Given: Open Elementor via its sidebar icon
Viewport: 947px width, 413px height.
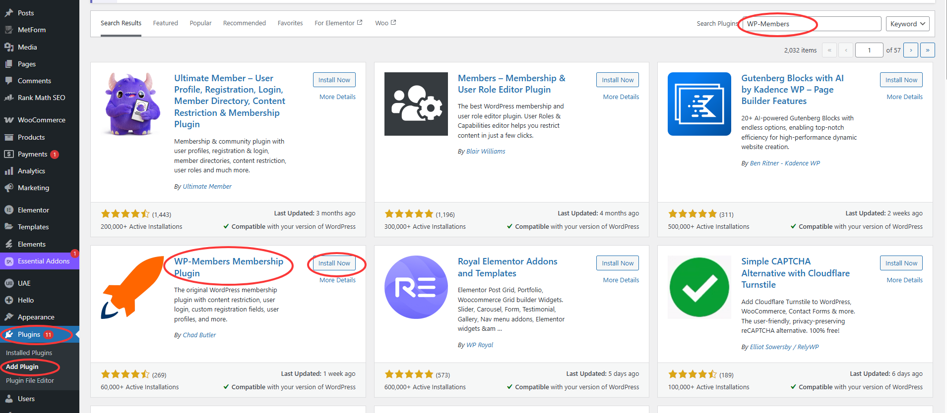Looking at the screenshot, I should pos(9,210).
